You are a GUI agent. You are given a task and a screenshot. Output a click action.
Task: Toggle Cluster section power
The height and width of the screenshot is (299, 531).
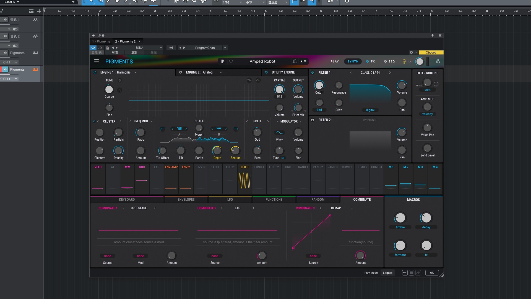[94, 121]
